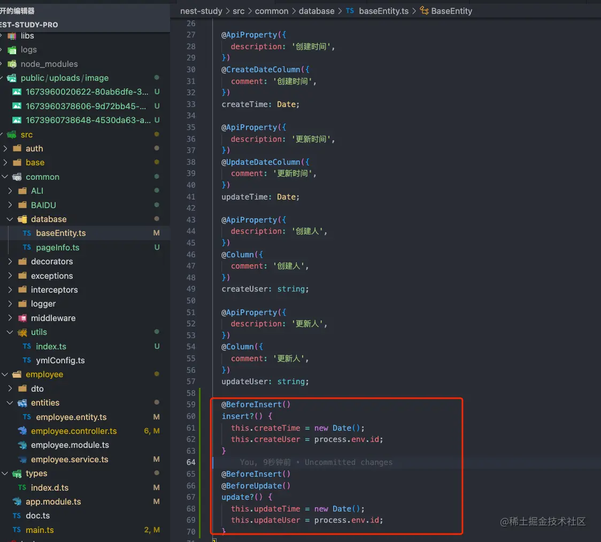Expand the auth folder chevron
The image size is (601, 542).
coord(5,148)
